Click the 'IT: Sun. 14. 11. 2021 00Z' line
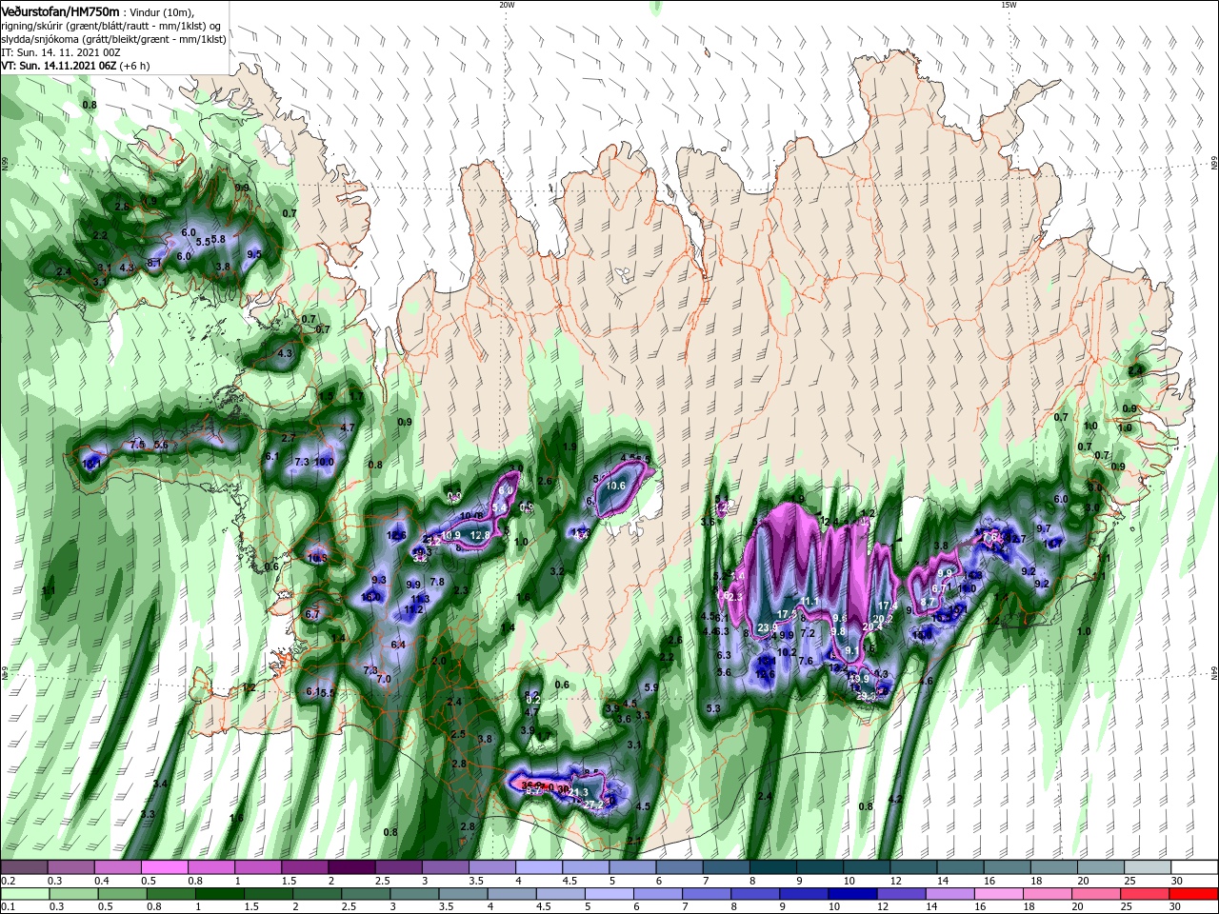This screenshot has height=914, width=1219. click(x=61, y=52)
